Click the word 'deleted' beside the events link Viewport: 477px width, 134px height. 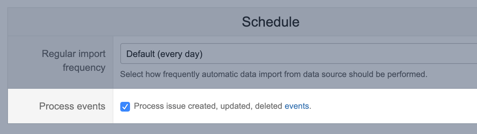coord(269,106)
